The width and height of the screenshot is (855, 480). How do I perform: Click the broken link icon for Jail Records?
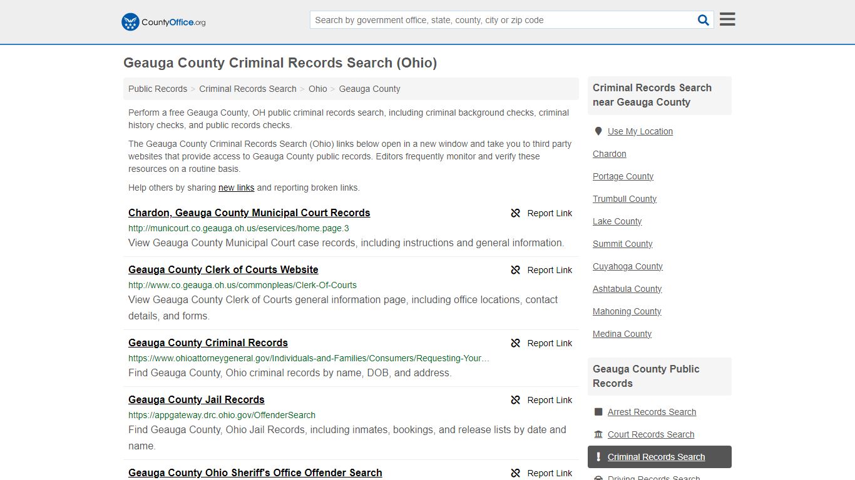516,400
